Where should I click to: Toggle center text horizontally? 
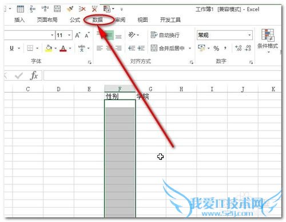[x=109, y=48]
